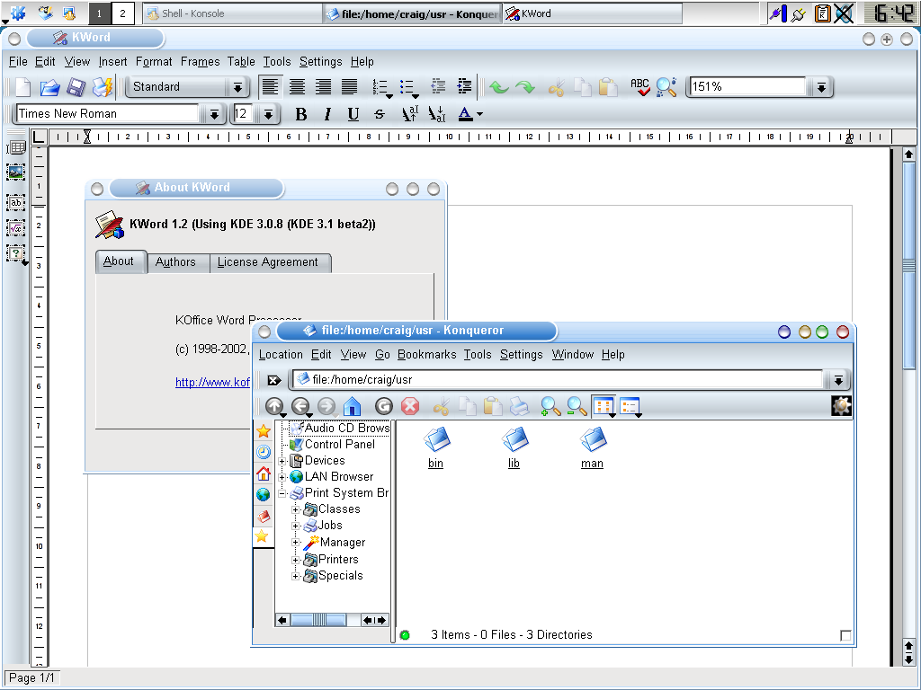Viewport: 921px width, 690px height.
Task: Justify paragraph text in KWord toolbar
Action: 350,87
